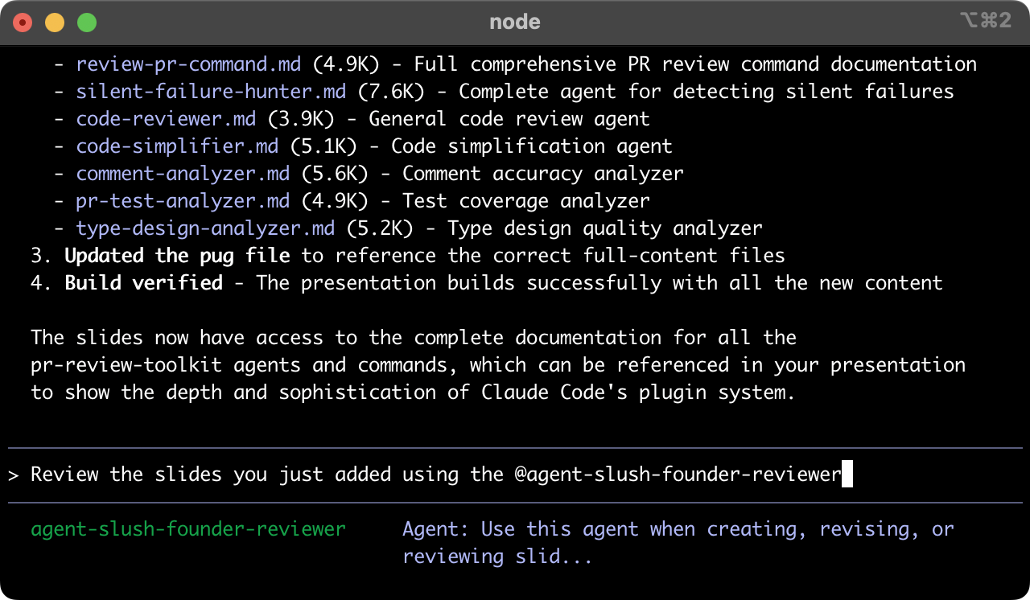Select the comment-analyzer.md link
The width and height of the screenshot is (1030, 600).
coord(182,173)
